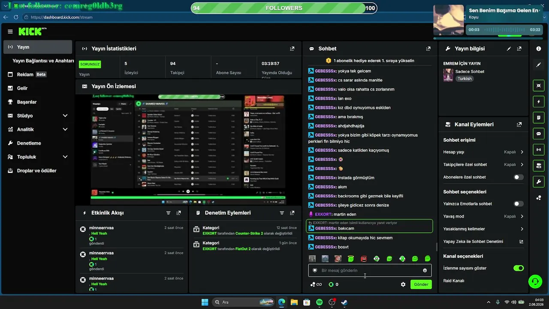This screenshot has height=309, width=549.
Task: Click the pencil edit icon in right sidebar
Action: point(539,65)
